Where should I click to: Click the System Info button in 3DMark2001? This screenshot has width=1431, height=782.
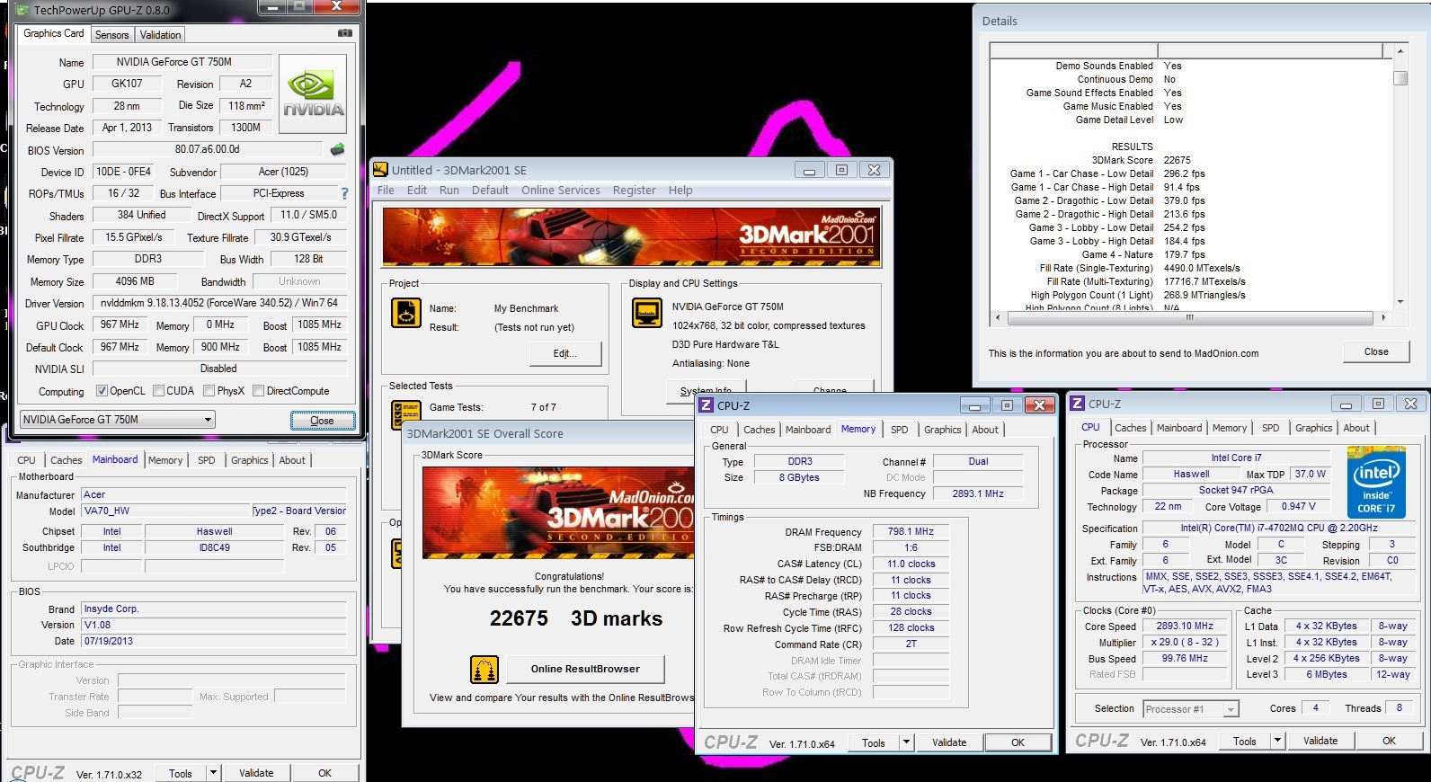pyautogui.click(x=705, y=390)
